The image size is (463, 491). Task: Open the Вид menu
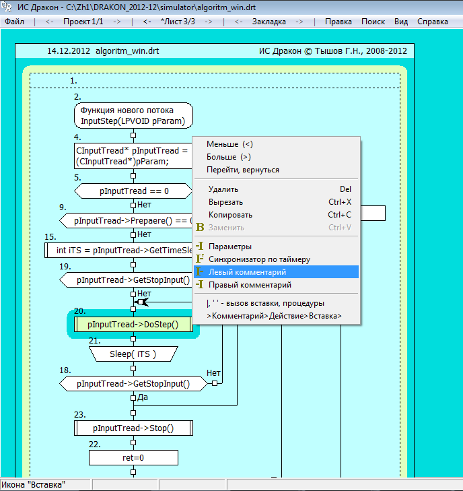point(400,22)
